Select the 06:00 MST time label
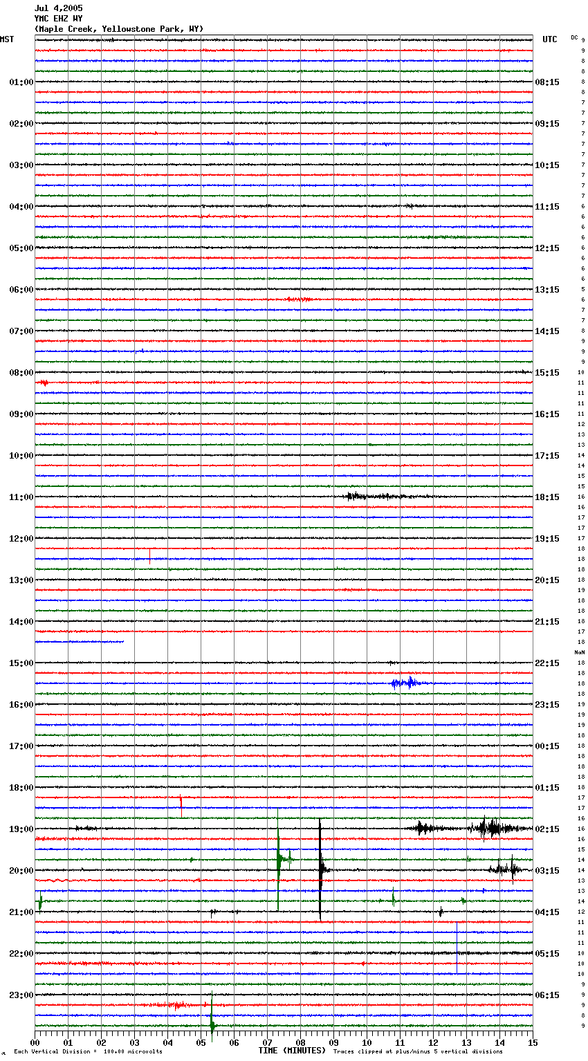588x1061 pixels. click(x=21, y=290)
